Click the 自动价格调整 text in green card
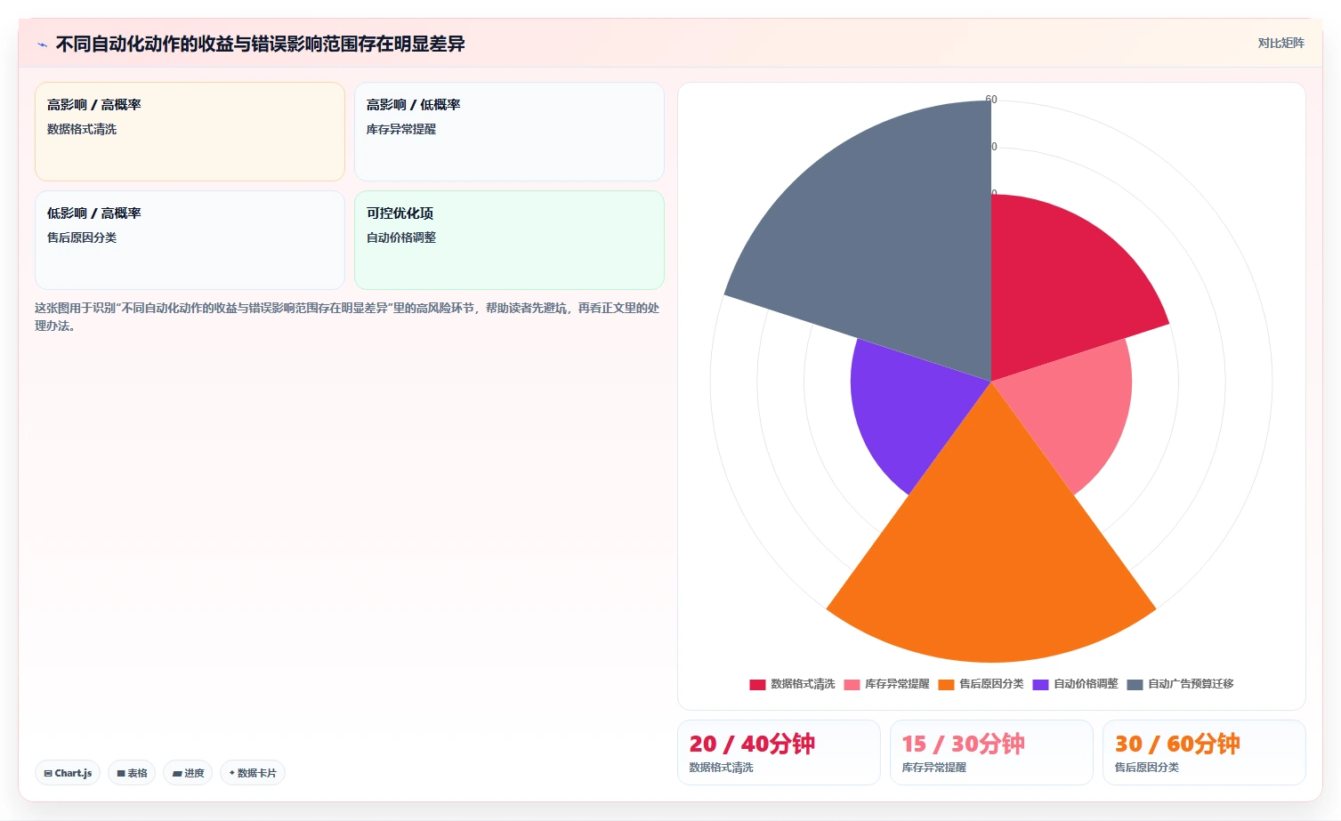 click(x=401, y=237)
